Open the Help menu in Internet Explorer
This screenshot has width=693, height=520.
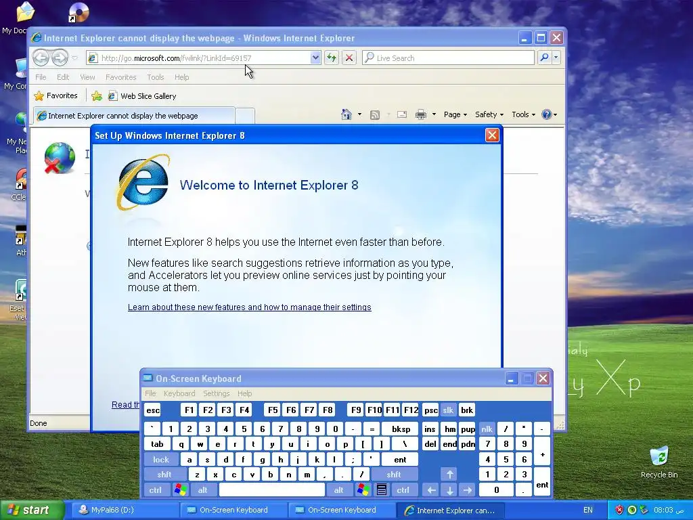coord(181,77)
